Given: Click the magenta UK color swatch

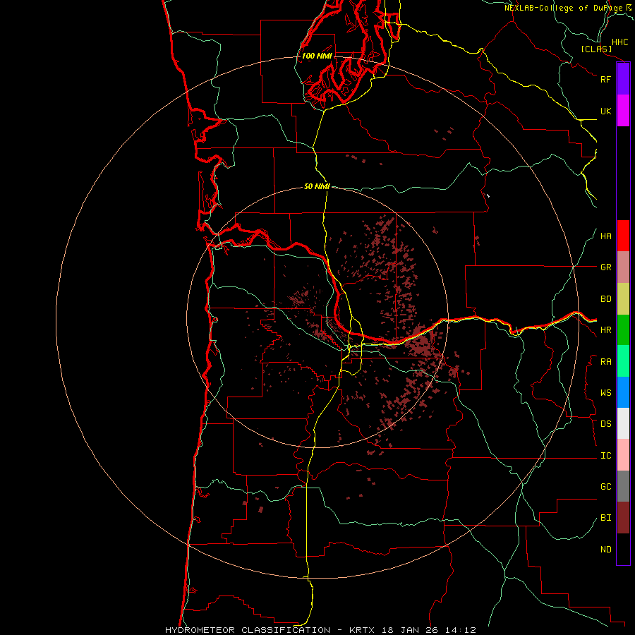Looking at the screenshot, I should [x=623, y=111].
